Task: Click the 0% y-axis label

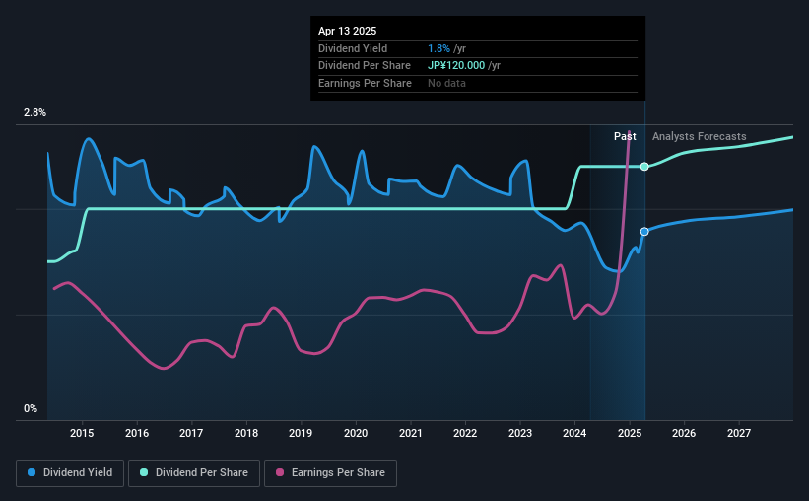Action: point(31,408)
